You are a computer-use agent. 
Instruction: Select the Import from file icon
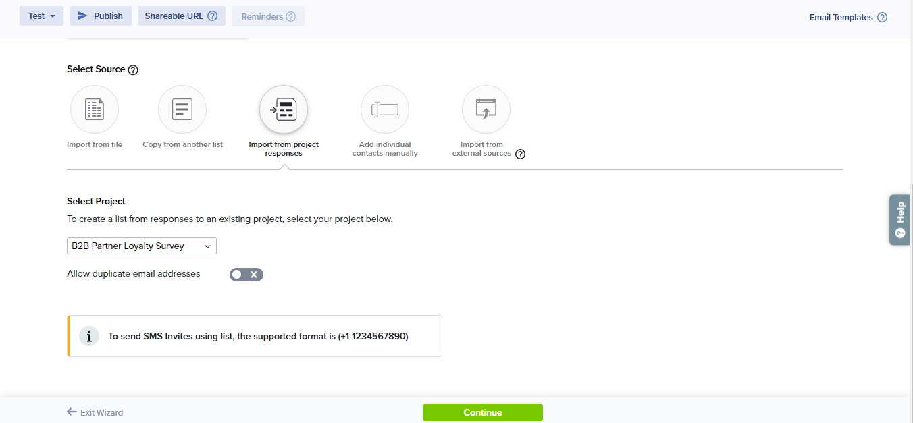point(95,109)
